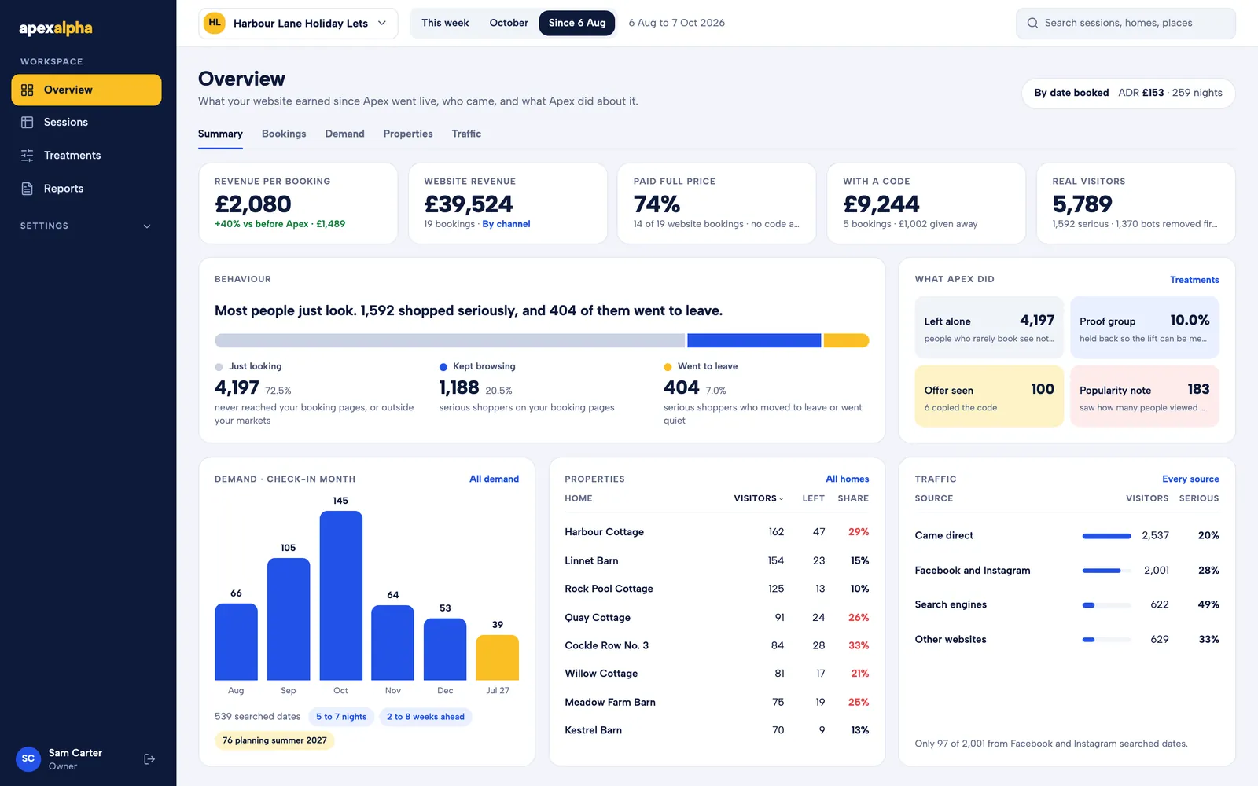Image resolution: width=1258 pixels, height=786 pixels.
Task: Open the By channel link
Action: pos(506,224)
